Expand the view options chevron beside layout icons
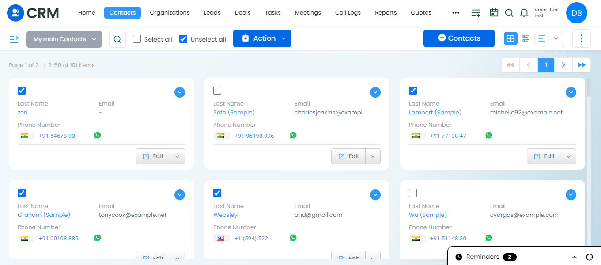 (x=556, y=38)
